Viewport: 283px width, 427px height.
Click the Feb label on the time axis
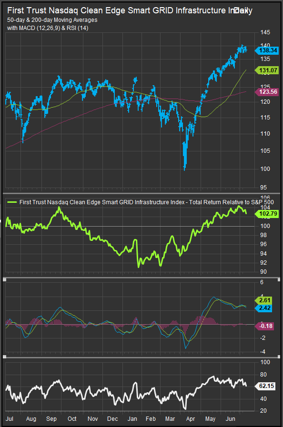151,418
